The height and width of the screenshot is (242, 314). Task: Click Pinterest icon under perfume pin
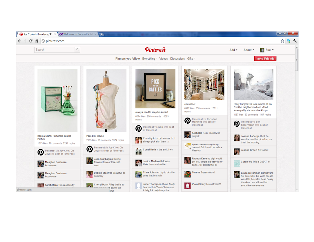pyautogui.click(x=41, y=152)
